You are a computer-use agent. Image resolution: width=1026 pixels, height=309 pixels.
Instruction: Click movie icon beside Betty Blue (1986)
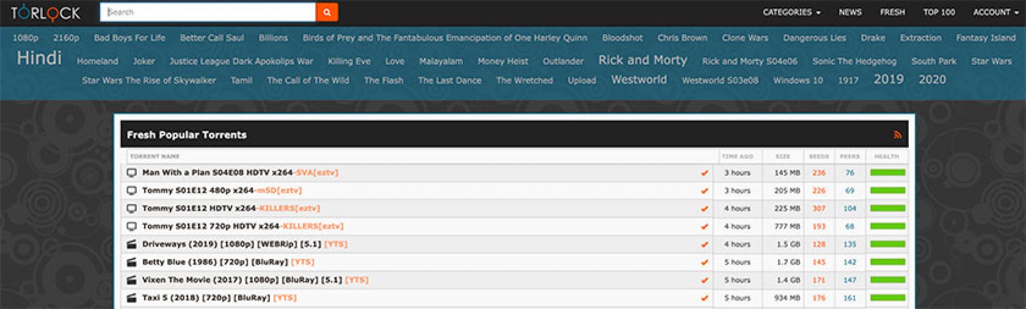click(132, 262)
